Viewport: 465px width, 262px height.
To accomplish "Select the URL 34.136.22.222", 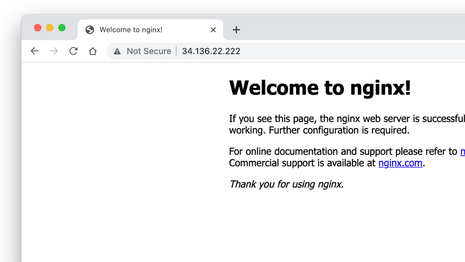I will (211, 51).
